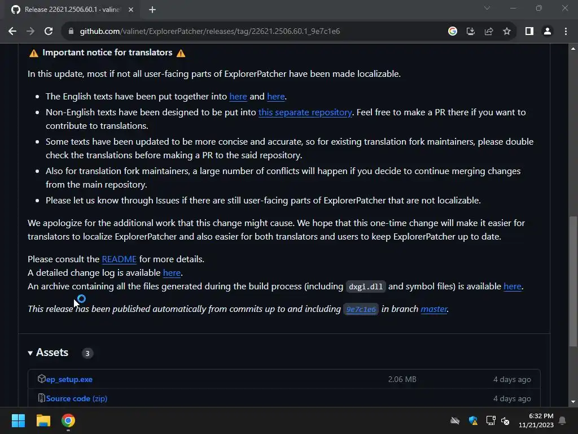The image size is (578, 434).
Task: Click Source code zip '4 days ago' timestamp
Action: pyautogui.click(x=512, y=398)
